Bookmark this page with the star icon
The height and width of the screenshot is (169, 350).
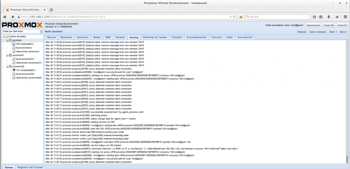coord(314,16)
